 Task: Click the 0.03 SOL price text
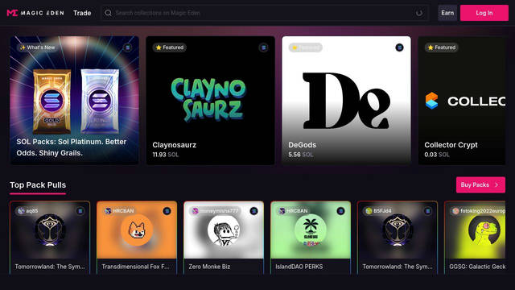pyautogui.click(x=437, y=155)
